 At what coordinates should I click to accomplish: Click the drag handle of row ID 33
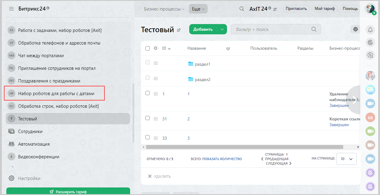(156, 138)
